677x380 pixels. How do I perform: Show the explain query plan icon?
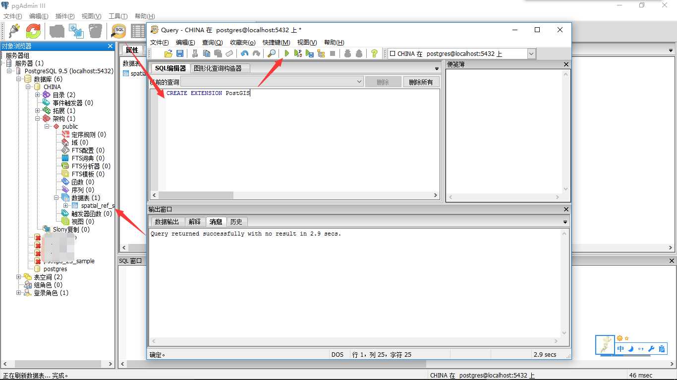click(321, 53)
